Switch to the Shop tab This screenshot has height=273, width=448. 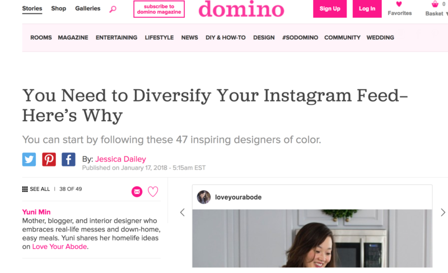click(58, 8)
